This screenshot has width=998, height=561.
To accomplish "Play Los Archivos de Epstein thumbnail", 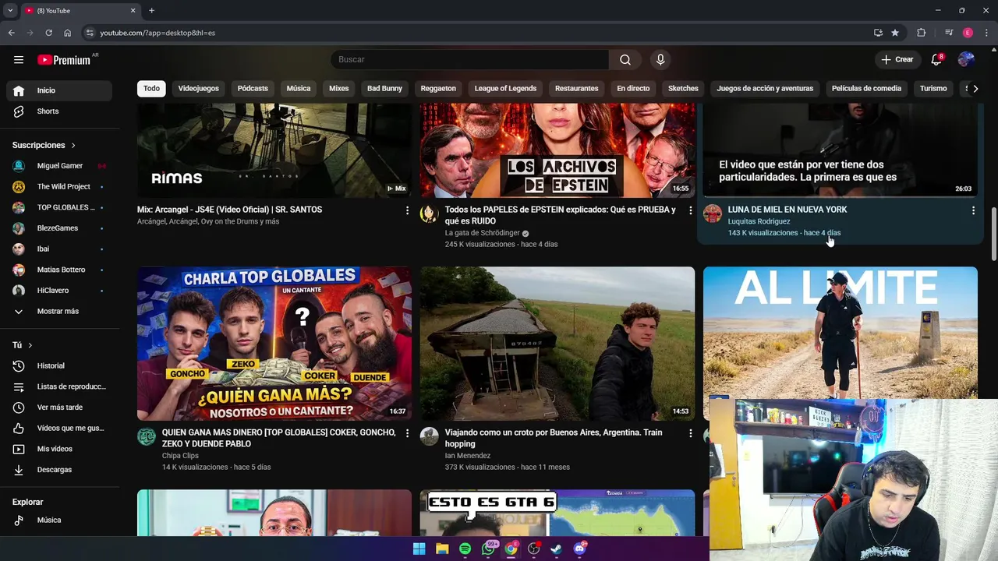I will click(x=557, y=150).
